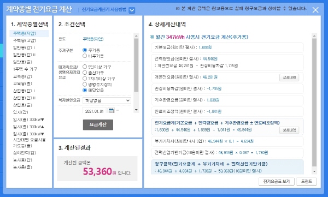Select the 주거용 radio button
The image size is (328, 197).
(x=85, y=50)
